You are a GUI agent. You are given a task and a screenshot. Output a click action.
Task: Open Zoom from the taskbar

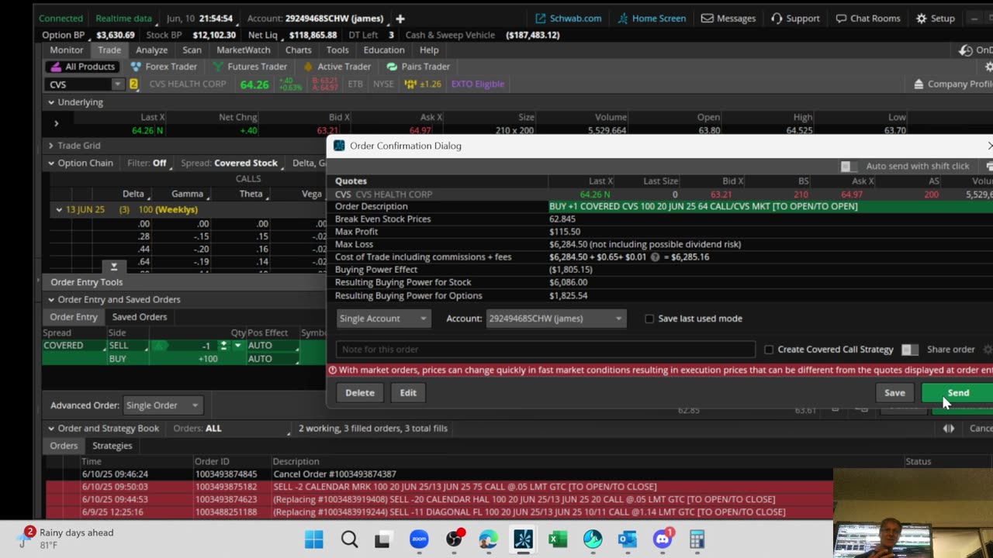pos(419,539)
